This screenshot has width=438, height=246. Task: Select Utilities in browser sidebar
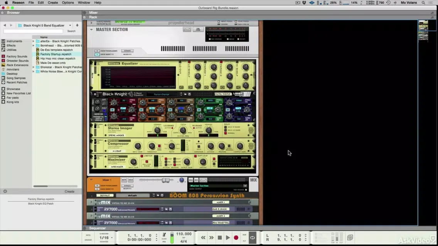(x=12, y=50)
